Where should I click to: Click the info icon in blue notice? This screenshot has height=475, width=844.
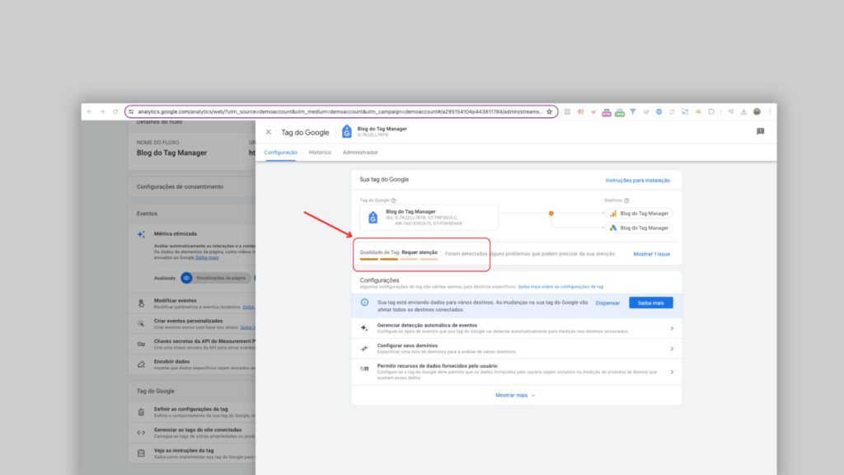click(x=364, y=302)
